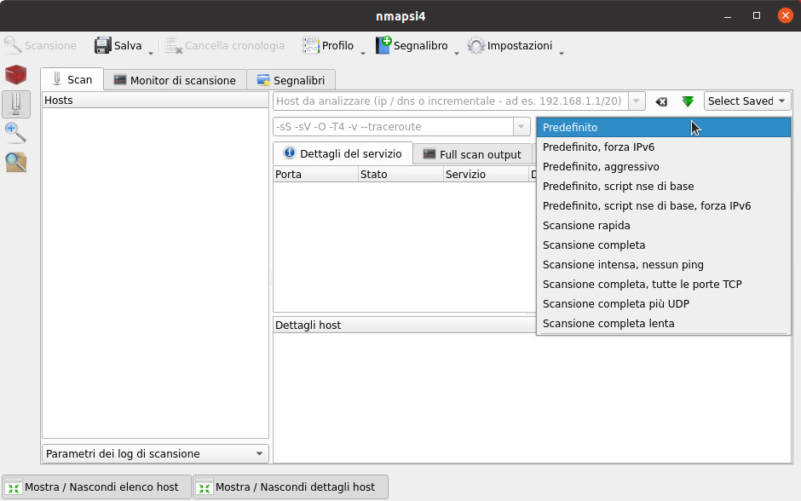Expand the Impostazioni dropdown arrow
Viewport: 801px width, 501px height.
pos(562,53)
